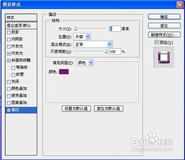Uncheck the 内发光 inner glow checkbox
The image size is (185, 160).
pos(9,53)
